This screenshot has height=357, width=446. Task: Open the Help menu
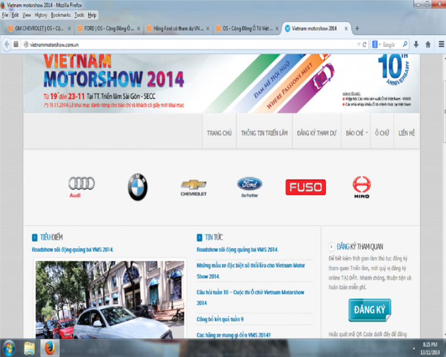[92, 15]
